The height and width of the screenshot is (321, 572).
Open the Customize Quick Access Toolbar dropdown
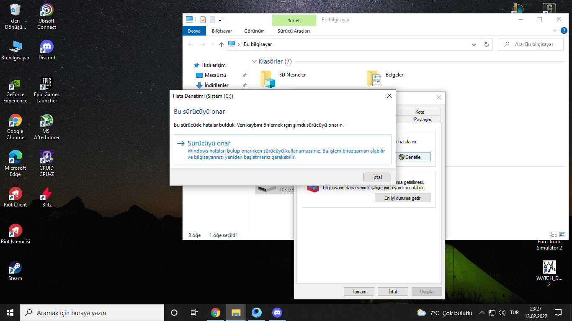coord(220,19)
